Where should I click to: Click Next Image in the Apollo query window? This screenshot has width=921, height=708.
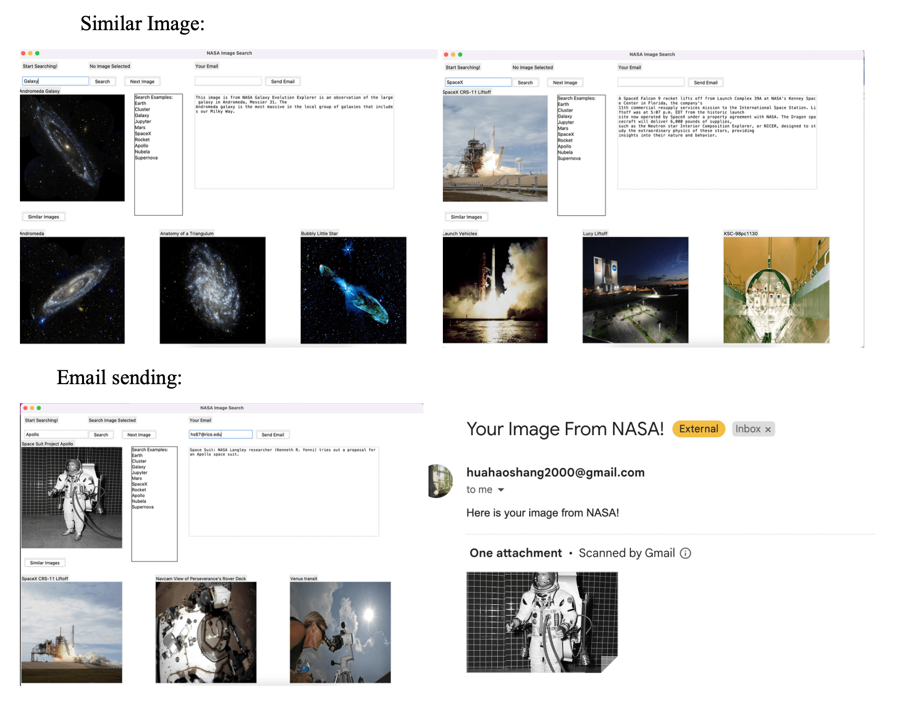pyautogui.click(x=139, y=435)
